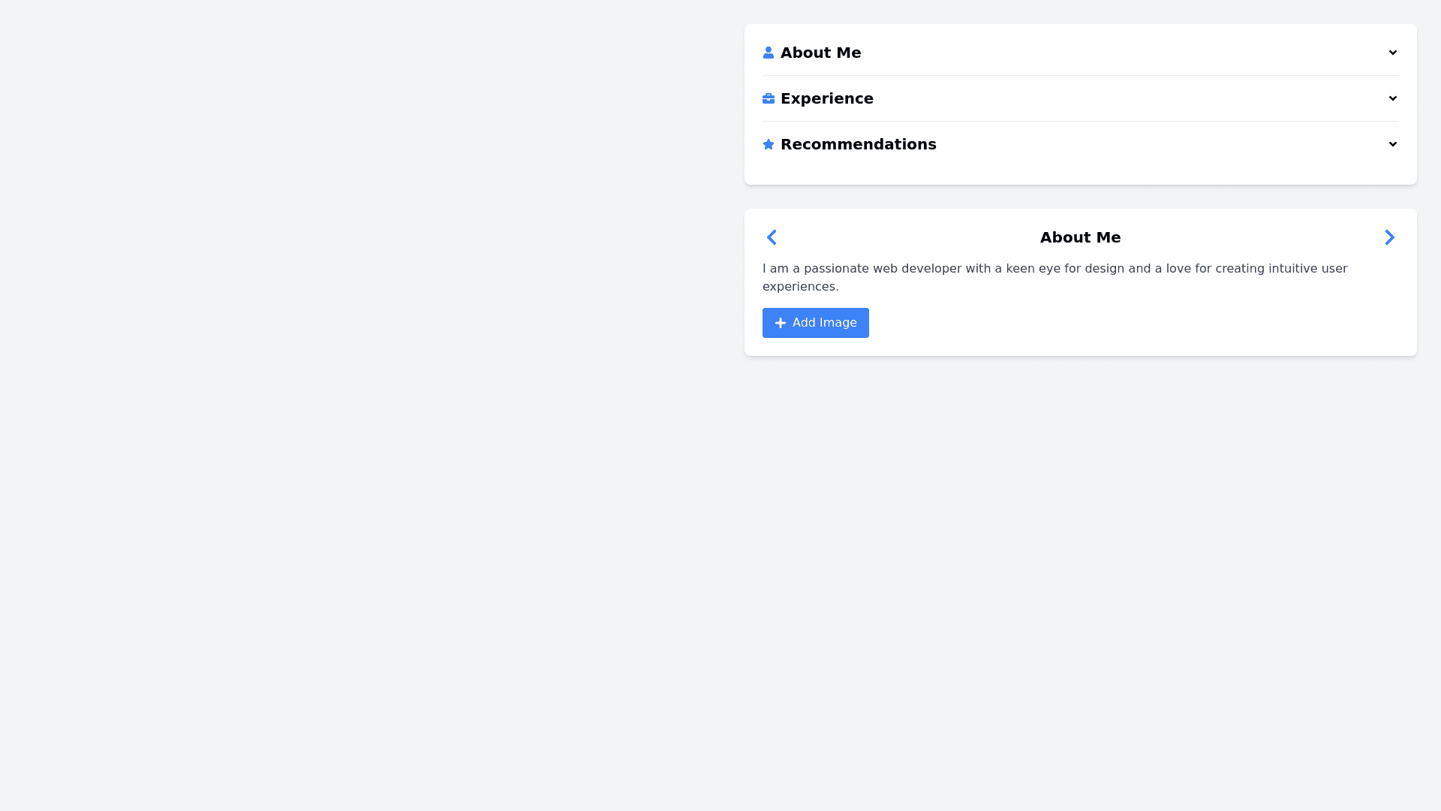Click the word experiences on second line
The height and width of the screenshot is (811, 1441).
click(x=800, y=287)
